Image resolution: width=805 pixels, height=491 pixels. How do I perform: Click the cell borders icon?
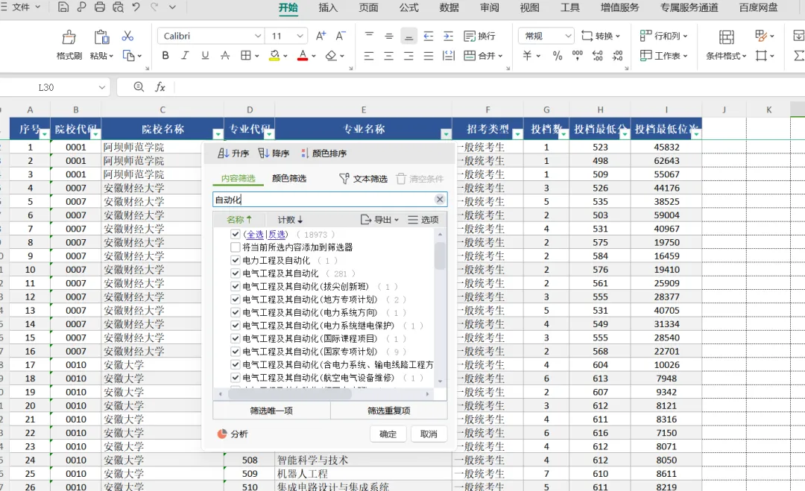pos(246,55)
